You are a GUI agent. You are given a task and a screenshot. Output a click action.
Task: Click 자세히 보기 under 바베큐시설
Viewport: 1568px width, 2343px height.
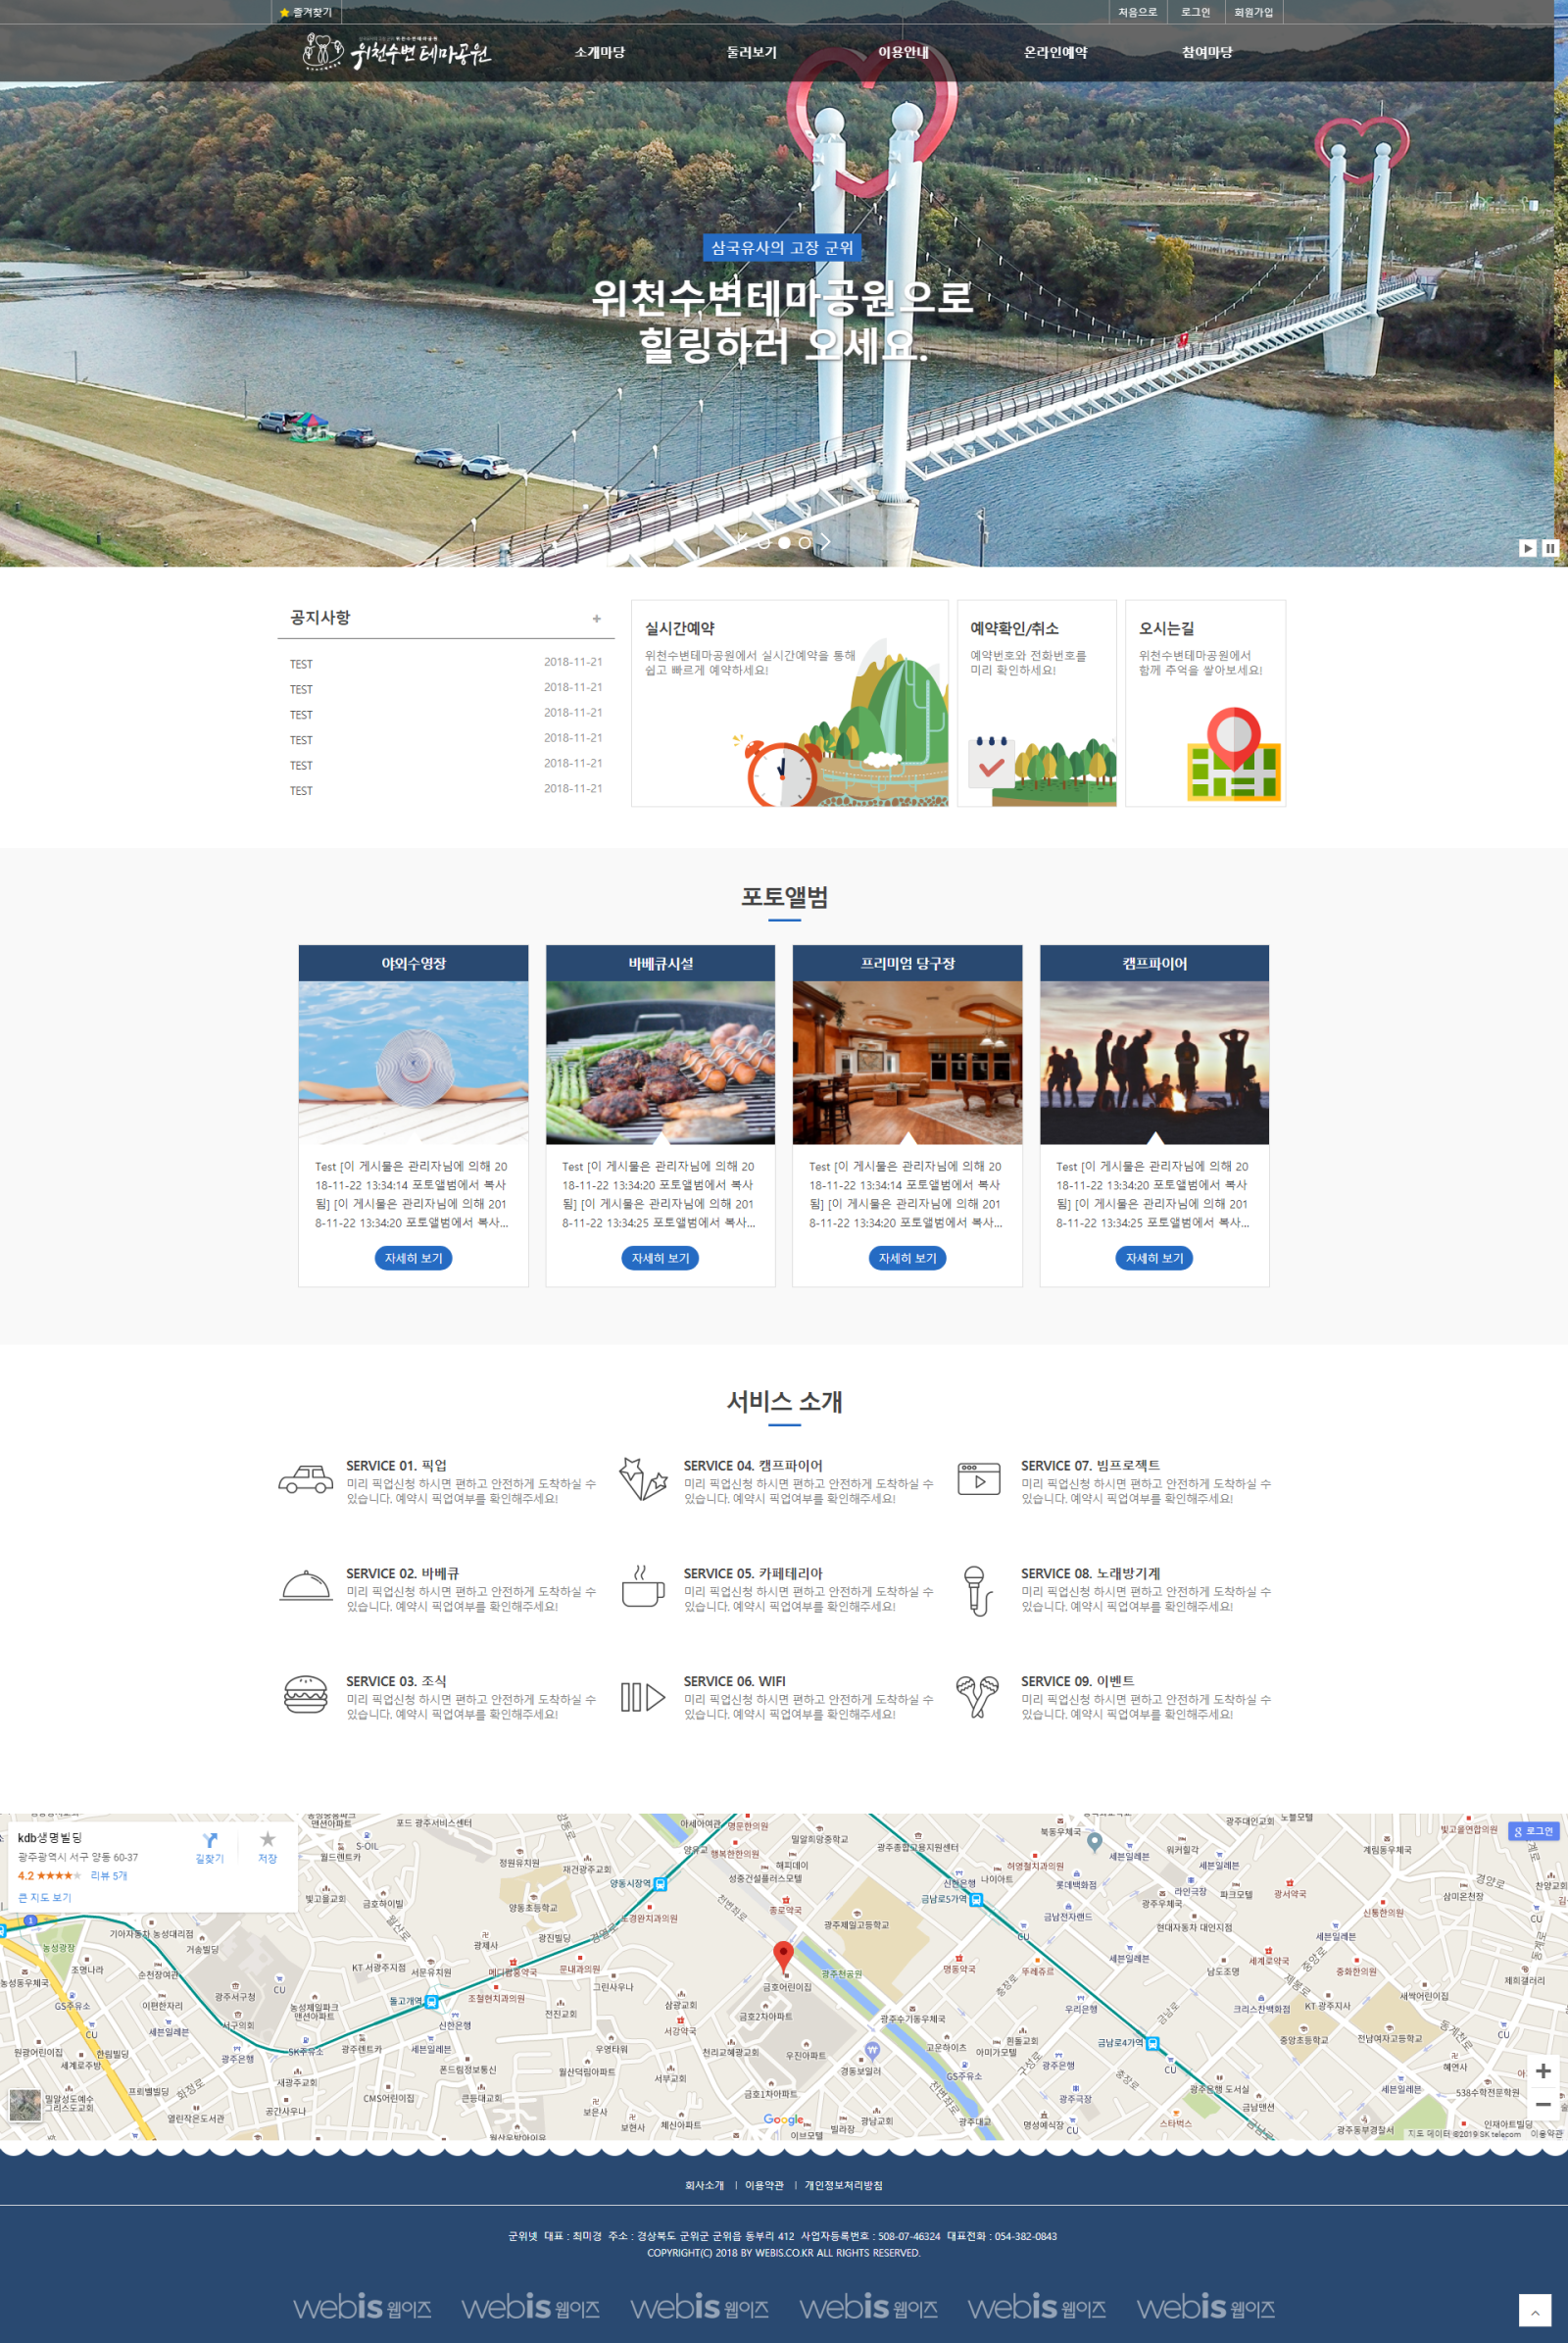tap(660, 1258)
